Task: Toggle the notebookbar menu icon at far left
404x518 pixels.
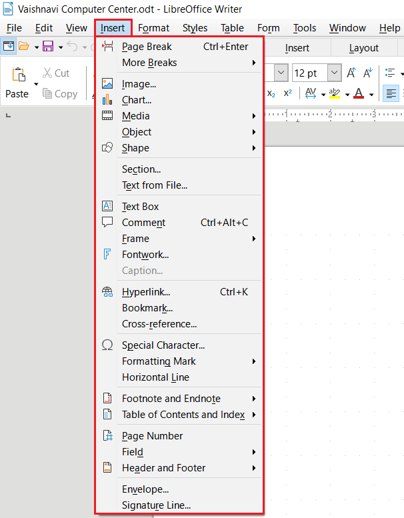Action: [x=8, y=46]
